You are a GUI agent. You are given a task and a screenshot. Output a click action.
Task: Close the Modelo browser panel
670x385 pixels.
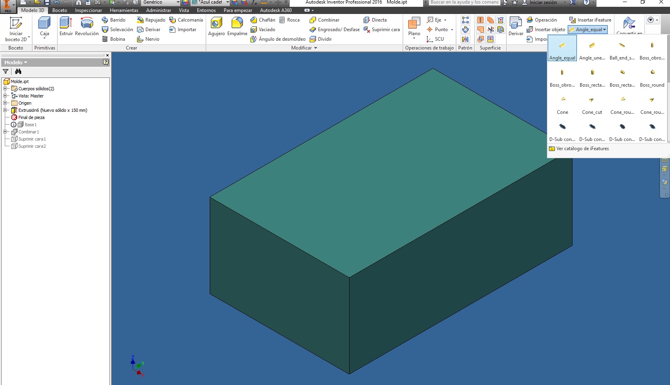(107, 56)
